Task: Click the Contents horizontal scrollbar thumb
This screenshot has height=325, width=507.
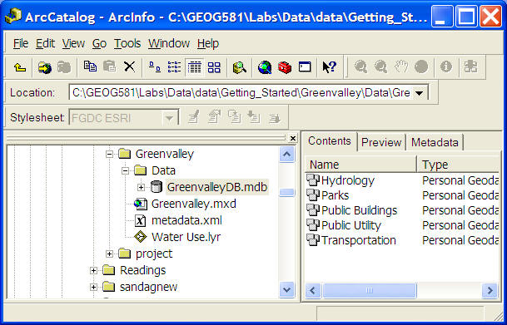Action: click(370, 290)
